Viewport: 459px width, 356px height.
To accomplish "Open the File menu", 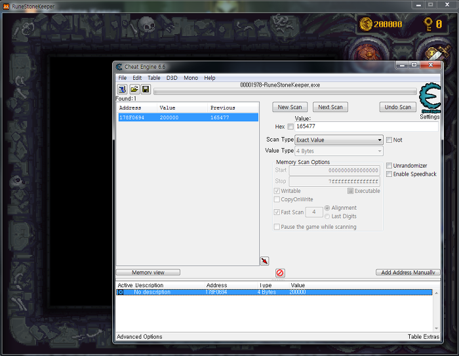I will 123,78.
